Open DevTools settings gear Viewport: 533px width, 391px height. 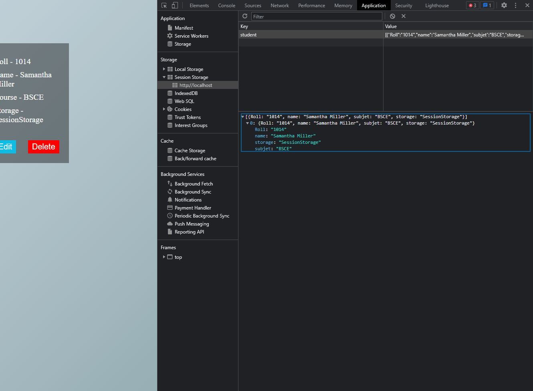504,5
